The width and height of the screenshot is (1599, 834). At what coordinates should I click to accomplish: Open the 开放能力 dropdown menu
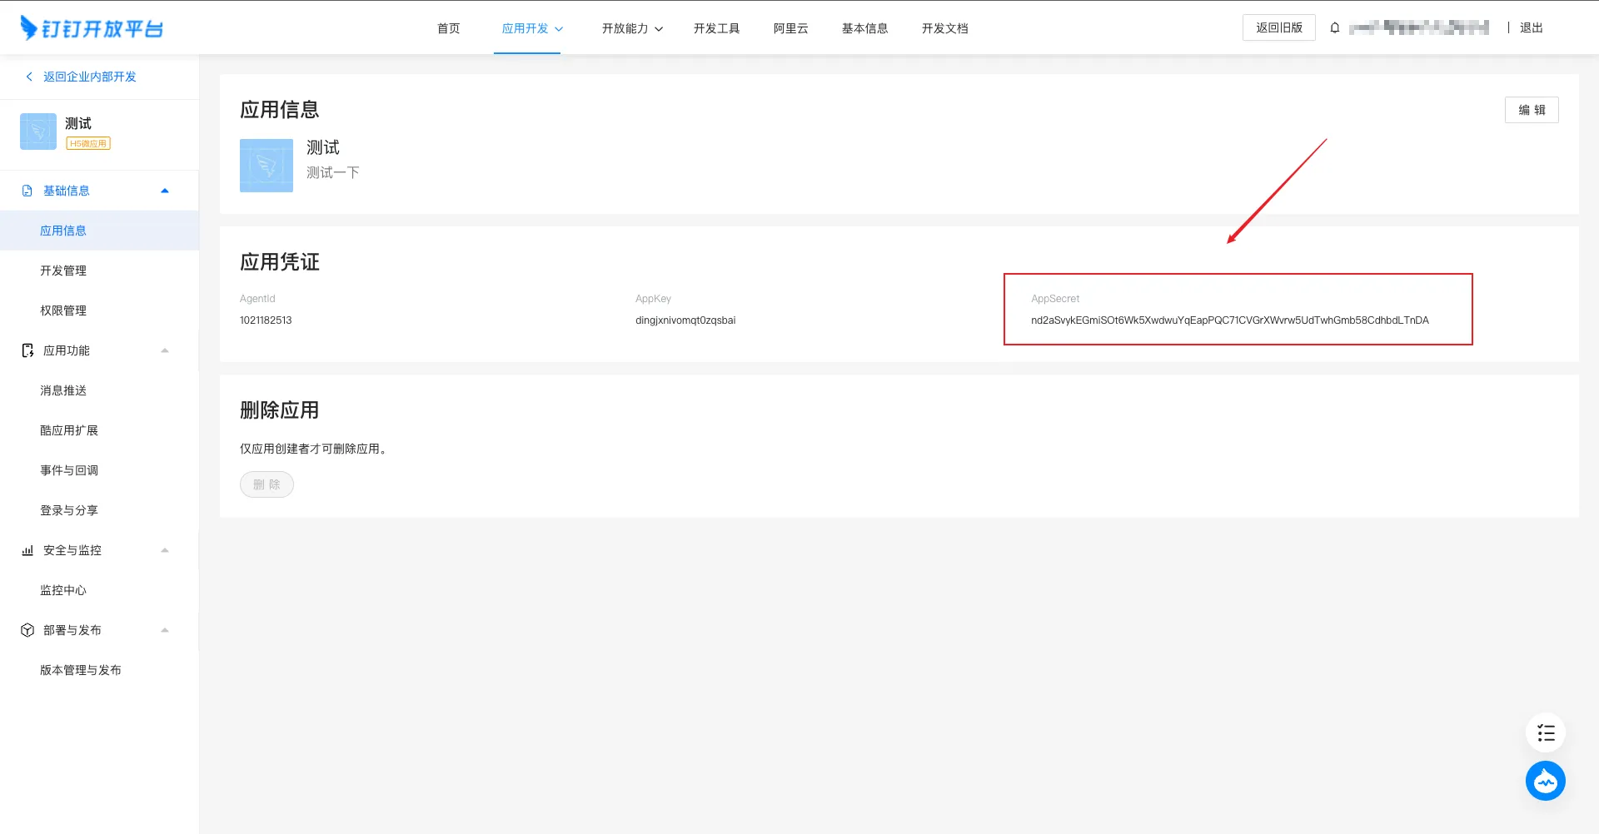point(632,28)
